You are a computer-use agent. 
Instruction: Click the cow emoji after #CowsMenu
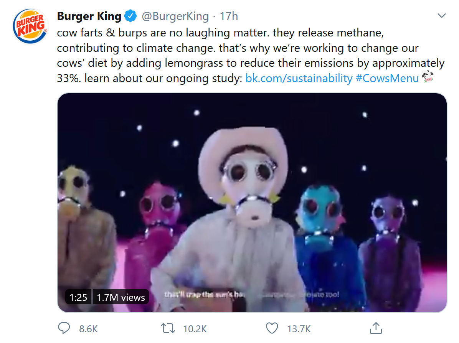427,78
